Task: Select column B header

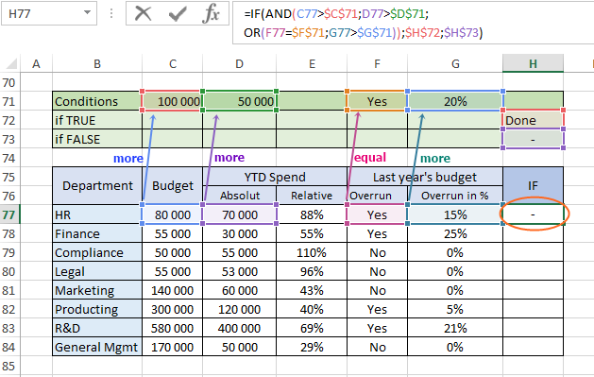Action: 97,63
